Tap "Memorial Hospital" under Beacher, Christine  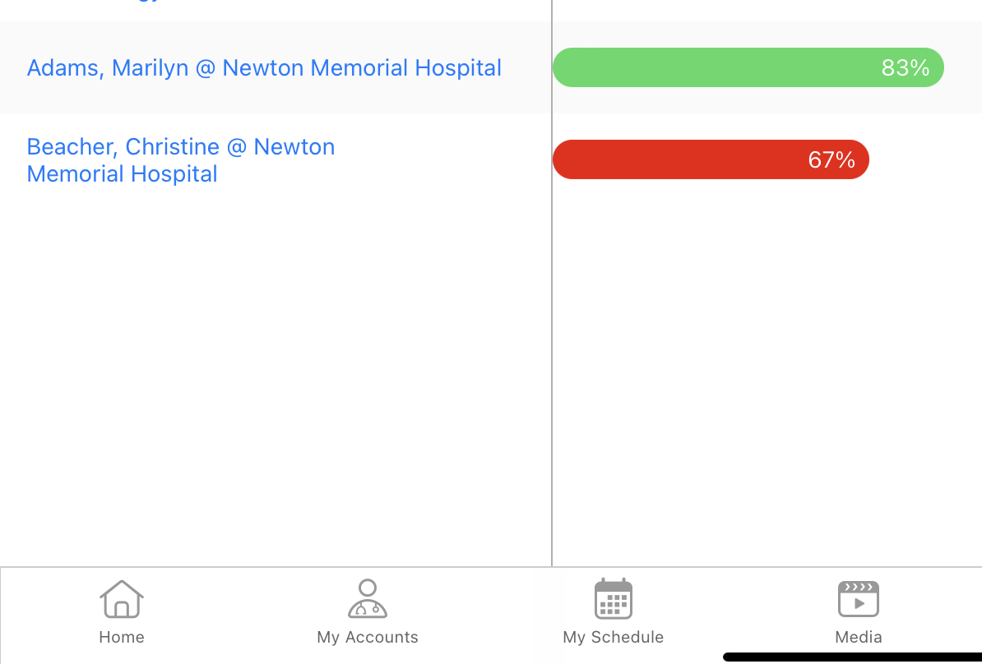(123, 174)
